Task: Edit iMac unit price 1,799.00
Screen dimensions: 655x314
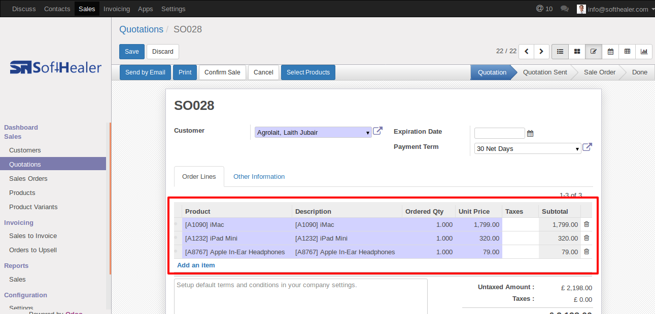Action: click(x=478, y=224)
